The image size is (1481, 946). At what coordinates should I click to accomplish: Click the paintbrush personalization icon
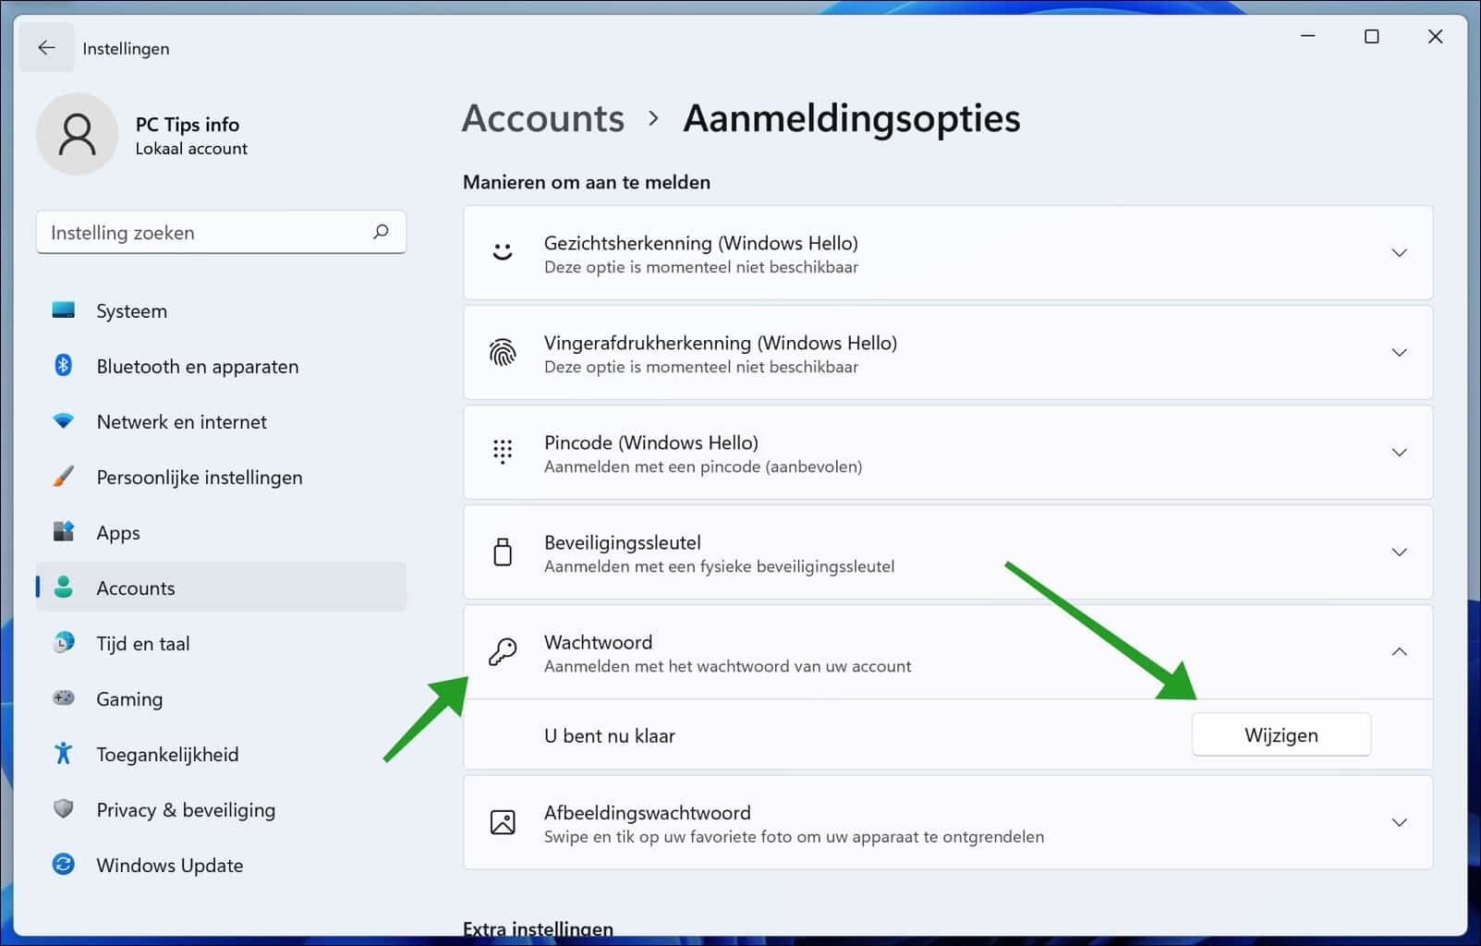pos(64,477)
